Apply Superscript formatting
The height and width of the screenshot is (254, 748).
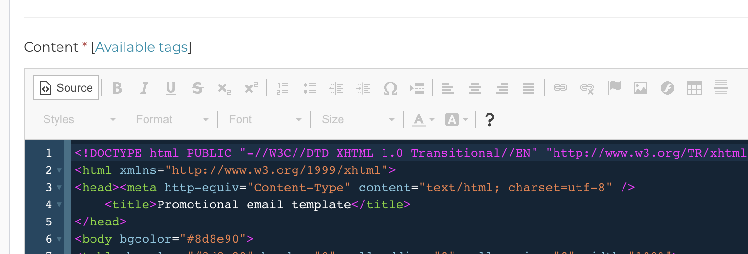click(251, 88)
